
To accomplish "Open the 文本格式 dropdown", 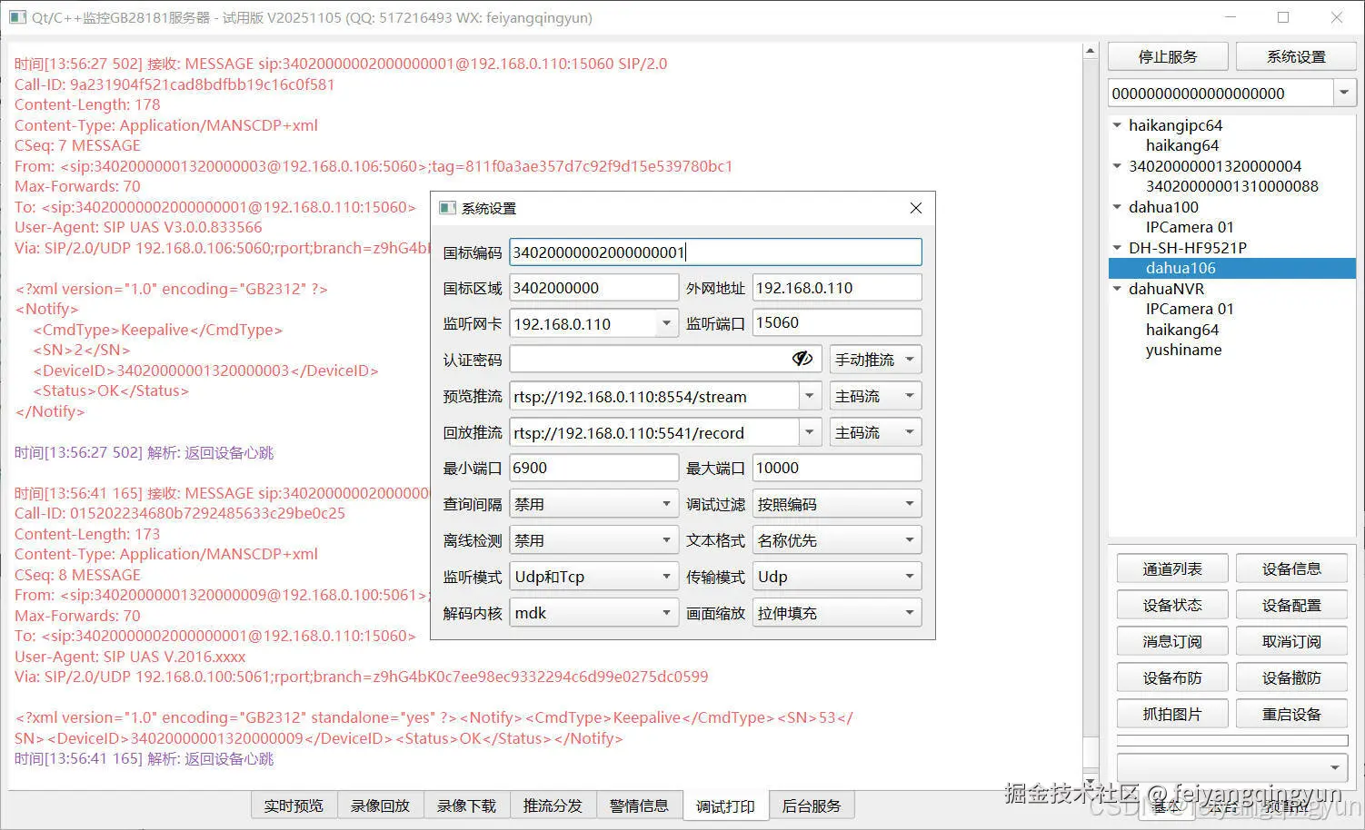I will (x=837, y=540).
